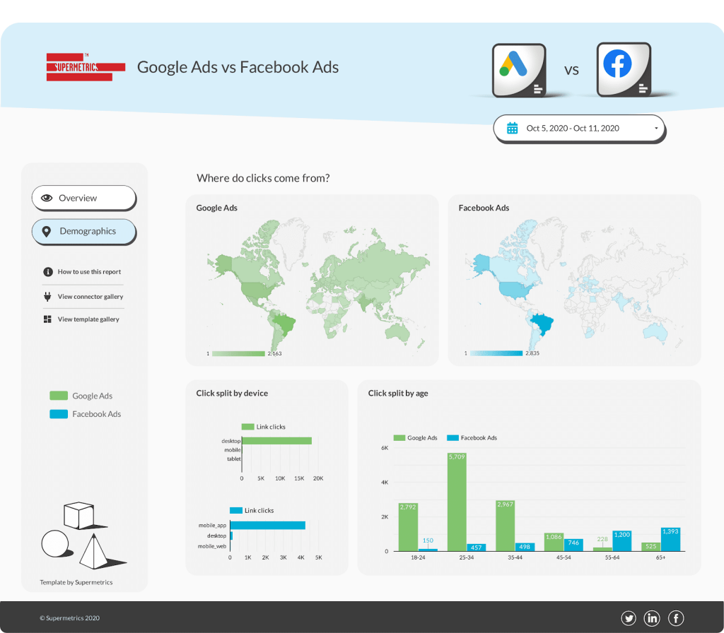Image resolution: width=724 pixels, height=633 pixels.
Task: Click the blue Facebook Ads legend swatch
Action: (59, 414)
